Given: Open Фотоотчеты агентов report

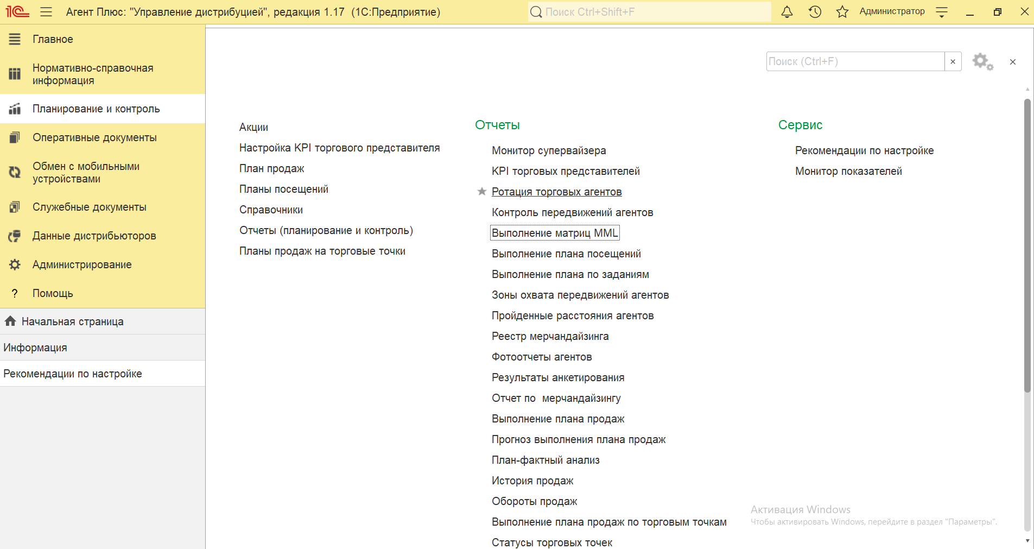Looking at the screenshot, I should pyautogui.click(x=542, y=357).
